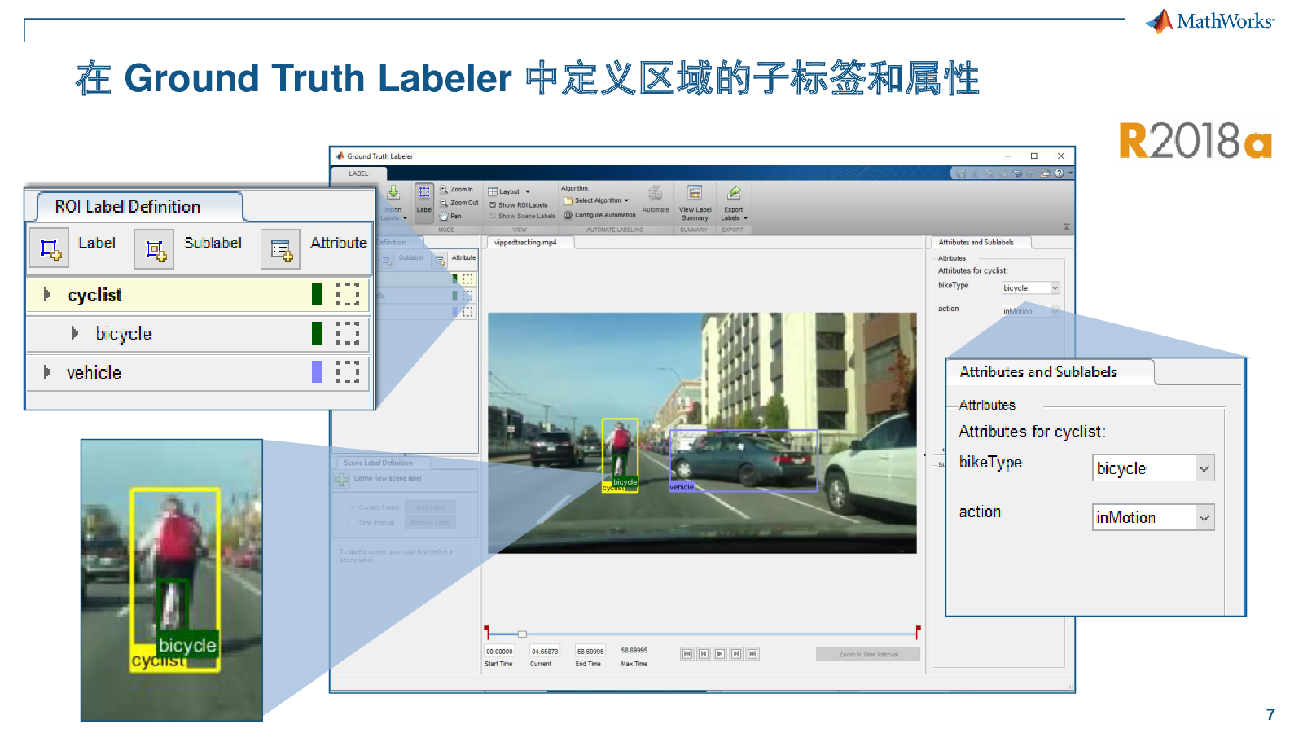
Task: Click add Label icon in enlarged panel
Action: tap(50, 248)
